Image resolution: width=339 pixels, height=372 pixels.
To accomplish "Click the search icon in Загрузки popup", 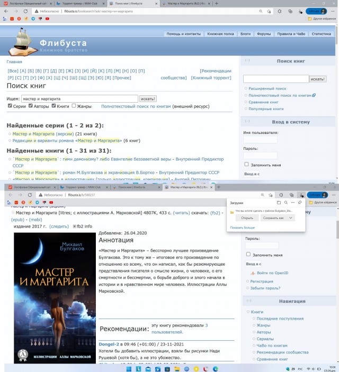I will point(286,203).
